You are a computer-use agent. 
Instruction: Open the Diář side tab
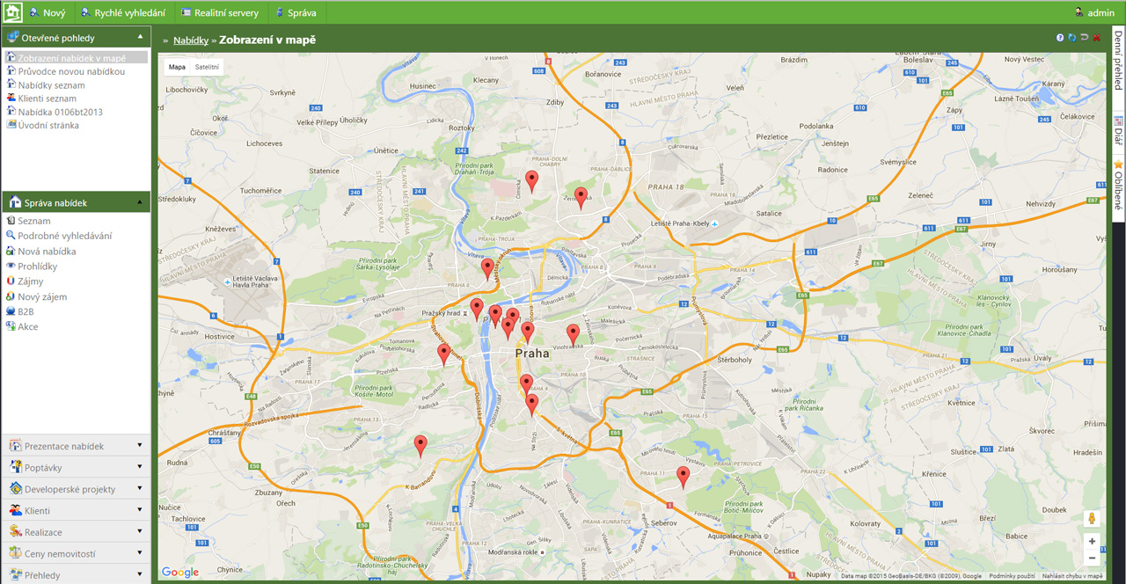[x=1118, y=131]
